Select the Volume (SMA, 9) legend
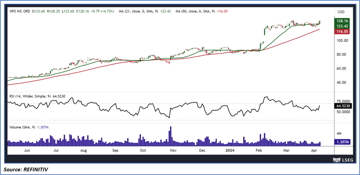 click(29, 127)
